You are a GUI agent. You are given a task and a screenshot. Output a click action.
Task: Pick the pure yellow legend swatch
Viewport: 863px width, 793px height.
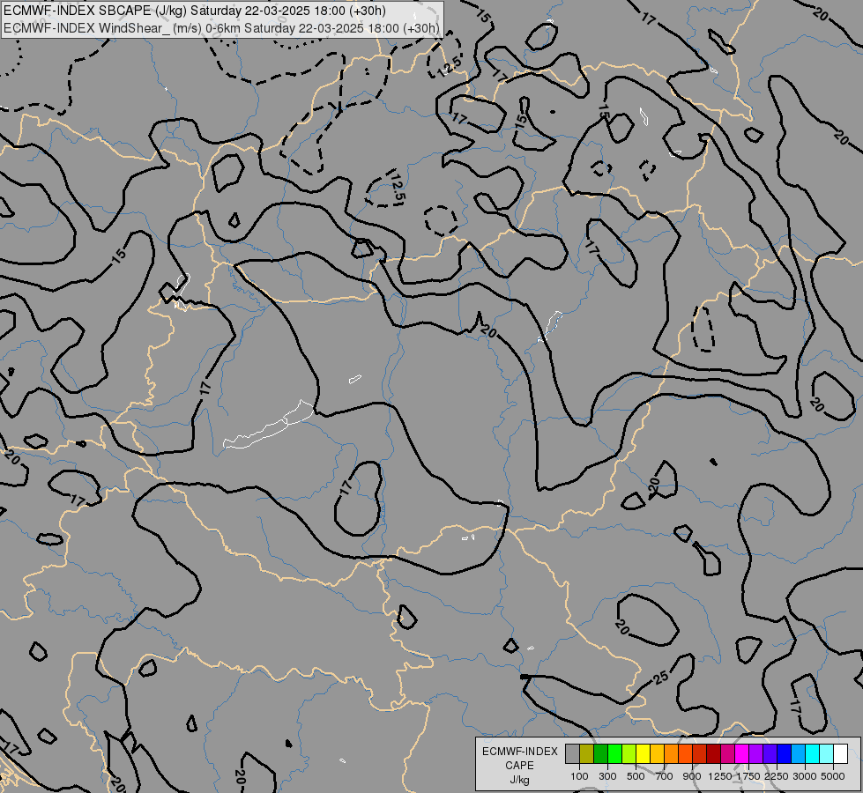coord(643,754)
